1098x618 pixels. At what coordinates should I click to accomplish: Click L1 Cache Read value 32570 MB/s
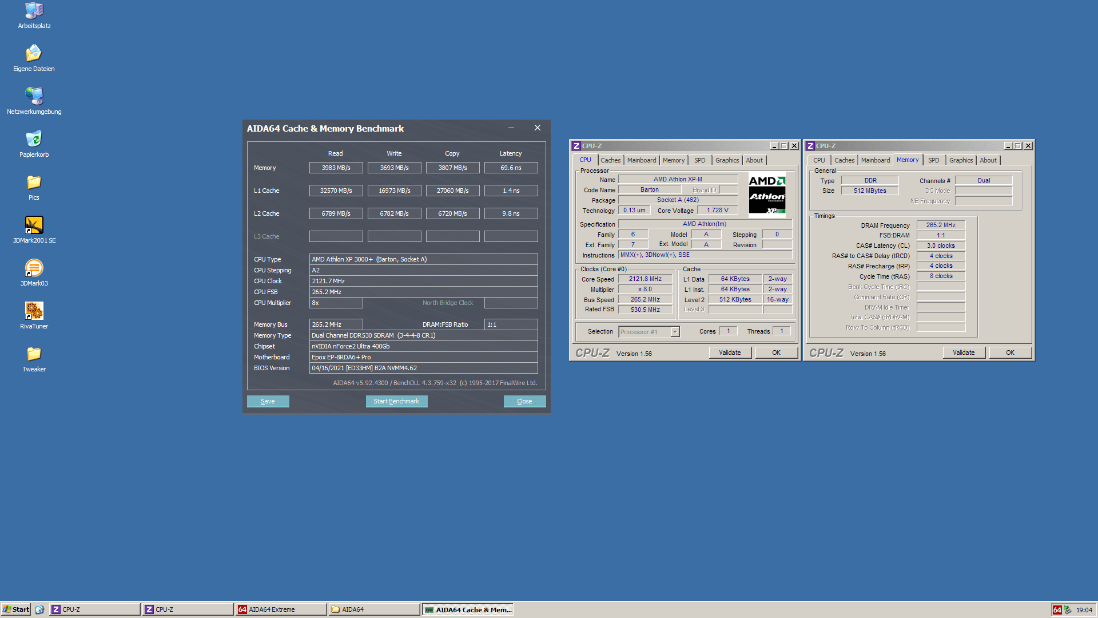336,191
